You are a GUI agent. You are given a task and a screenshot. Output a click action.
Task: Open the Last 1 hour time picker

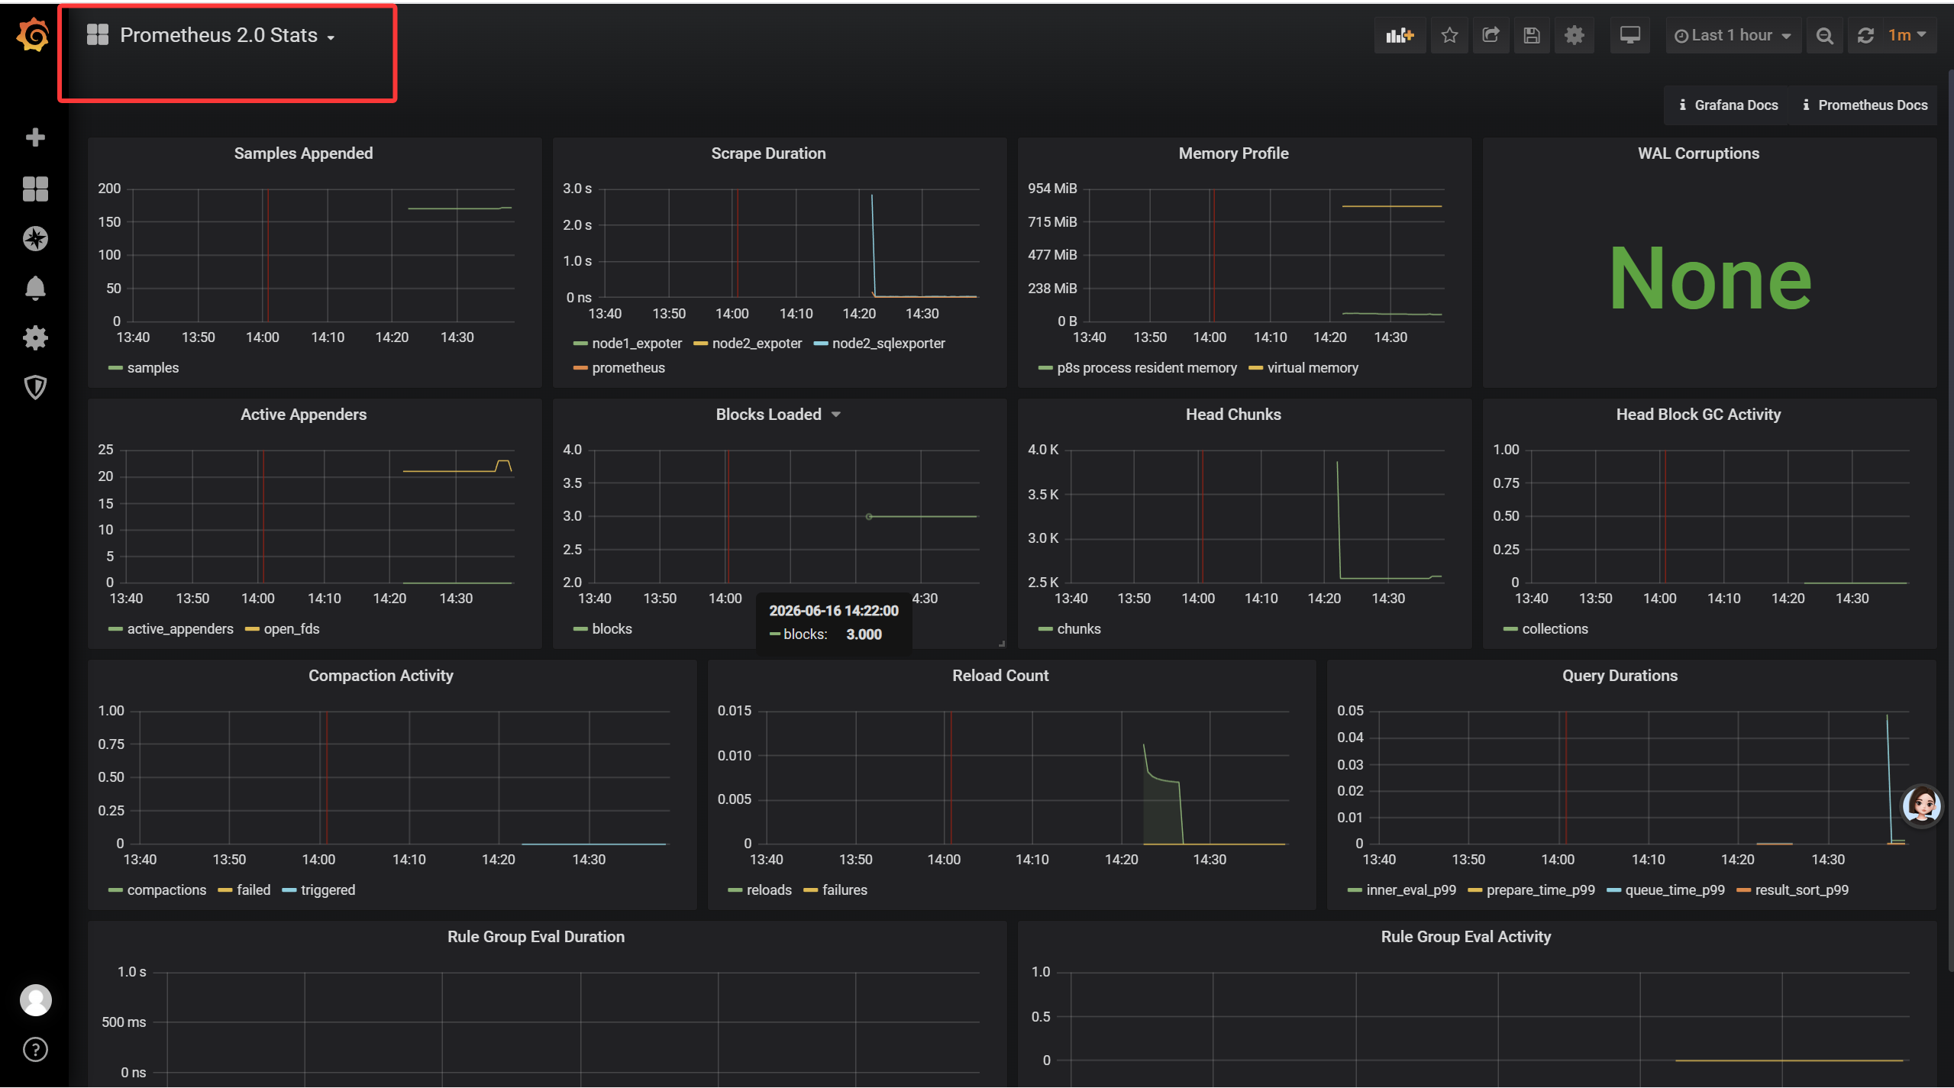1733,35
